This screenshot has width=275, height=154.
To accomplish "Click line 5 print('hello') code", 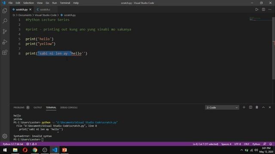I will tap(40, 39).
